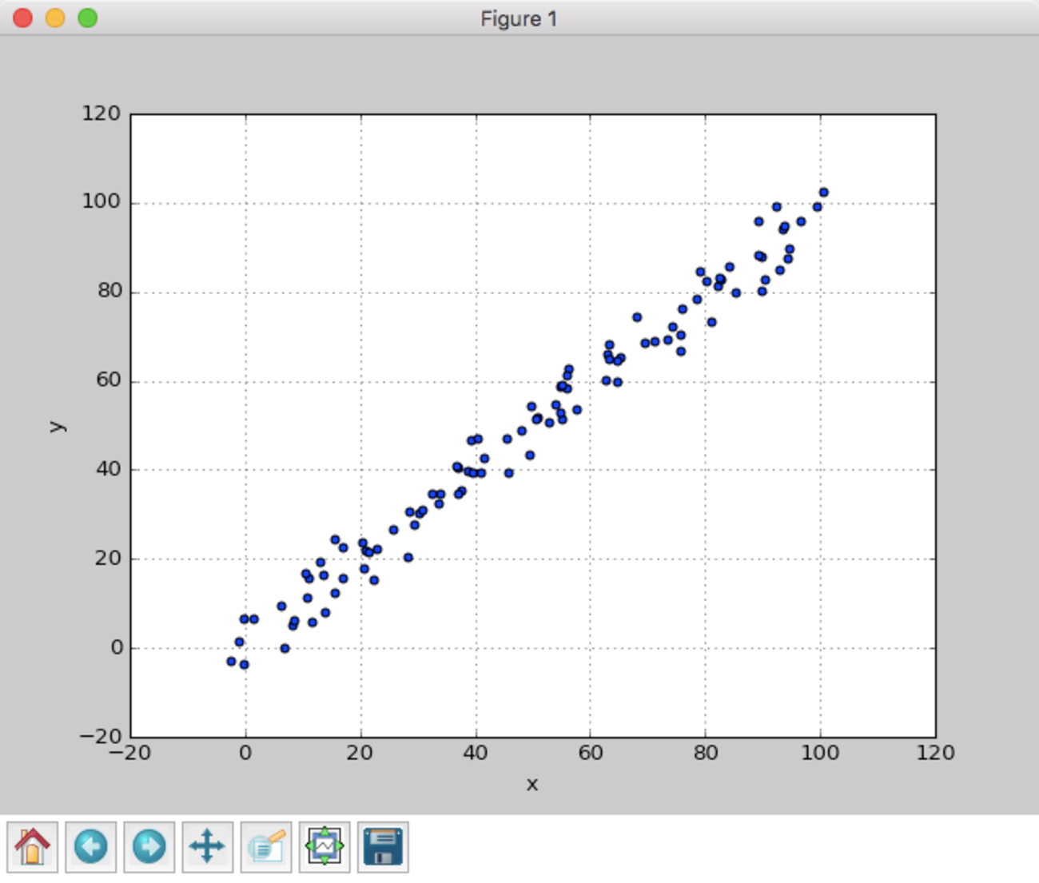Click the 120 tick label on the x-axis
The width and height of the screenshot is (1039, 883).
(x=935, y=753)
